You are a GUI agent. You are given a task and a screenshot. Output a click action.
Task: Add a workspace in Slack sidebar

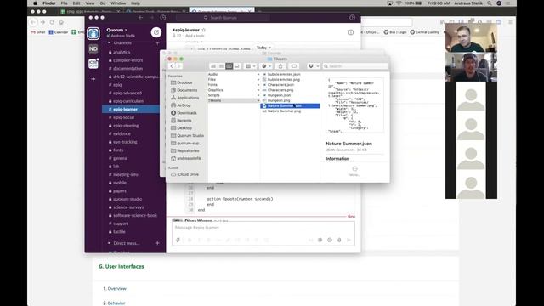(93, 79)
